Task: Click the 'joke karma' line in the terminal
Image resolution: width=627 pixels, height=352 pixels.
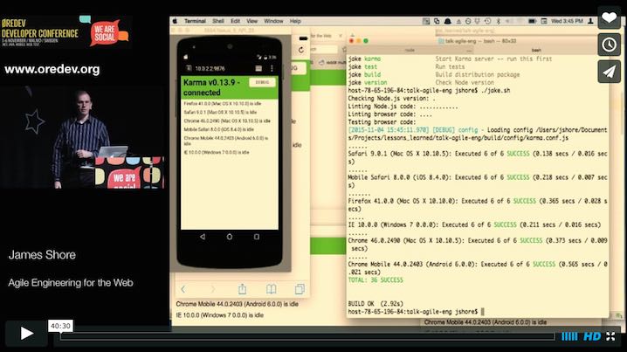Action: point(364,59)
